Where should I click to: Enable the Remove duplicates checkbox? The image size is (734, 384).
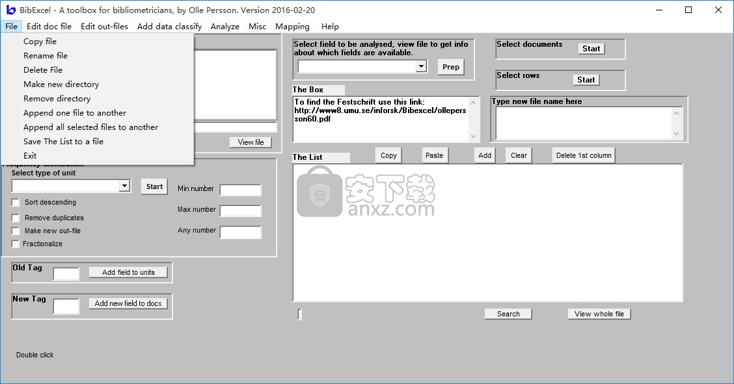coord(16,218)
